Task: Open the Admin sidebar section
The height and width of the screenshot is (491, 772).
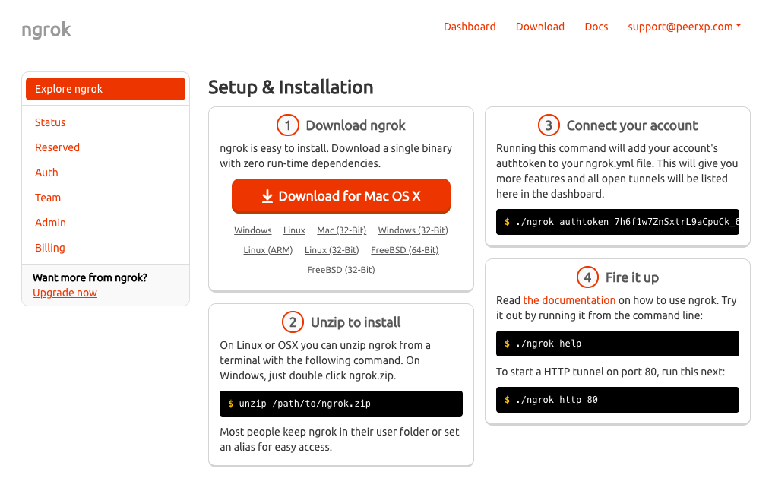Action: [50, 223]
